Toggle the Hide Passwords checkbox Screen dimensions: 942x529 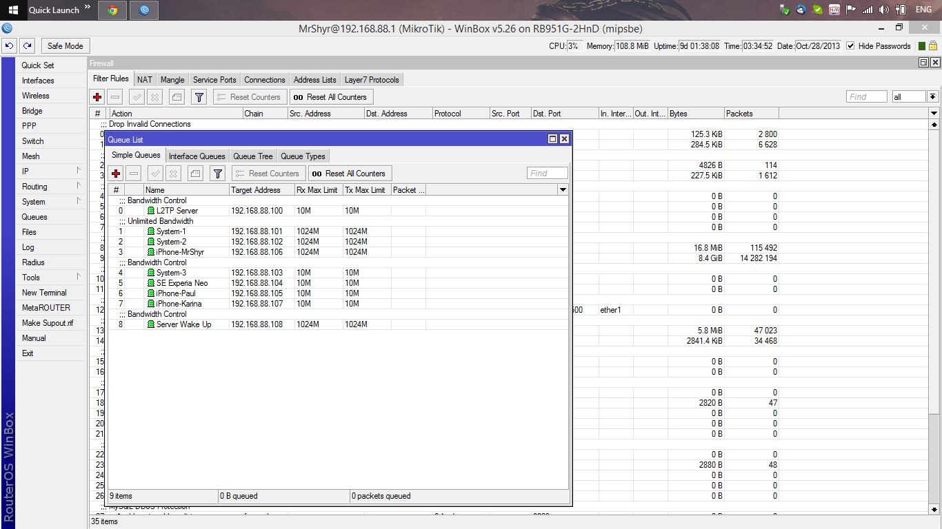click(850, 46)
